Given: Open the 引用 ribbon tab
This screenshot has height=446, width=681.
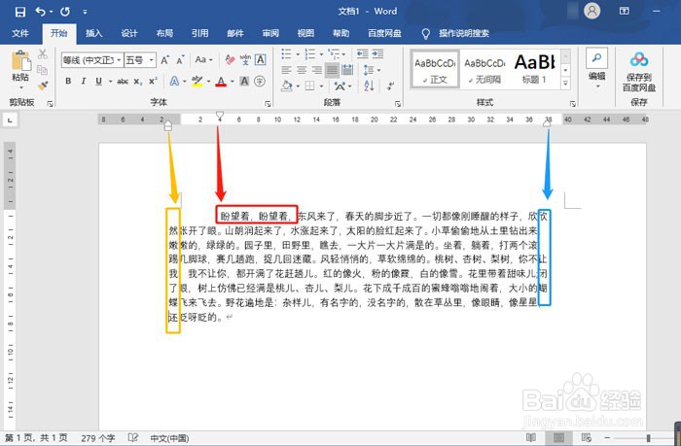Looking at the screenshot, I should pos(199,33).
